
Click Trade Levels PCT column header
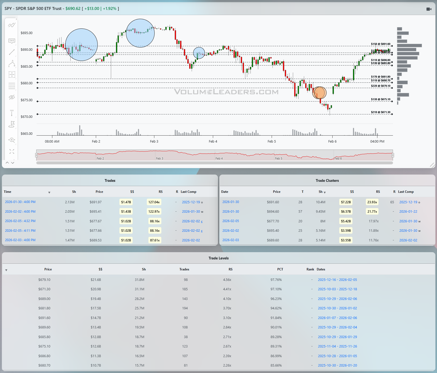click(280, 269)
